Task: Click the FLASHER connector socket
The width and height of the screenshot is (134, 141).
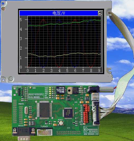Action: 45,132
